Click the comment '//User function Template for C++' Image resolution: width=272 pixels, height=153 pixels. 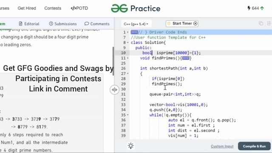coord(168,37)
